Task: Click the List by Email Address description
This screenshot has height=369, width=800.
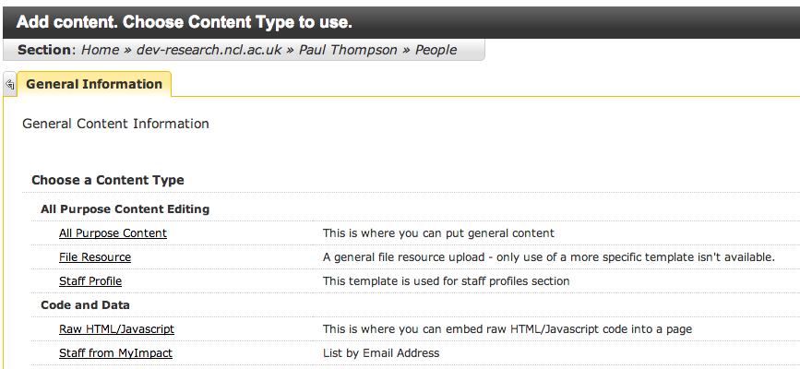Action: (x=381, y=353)
